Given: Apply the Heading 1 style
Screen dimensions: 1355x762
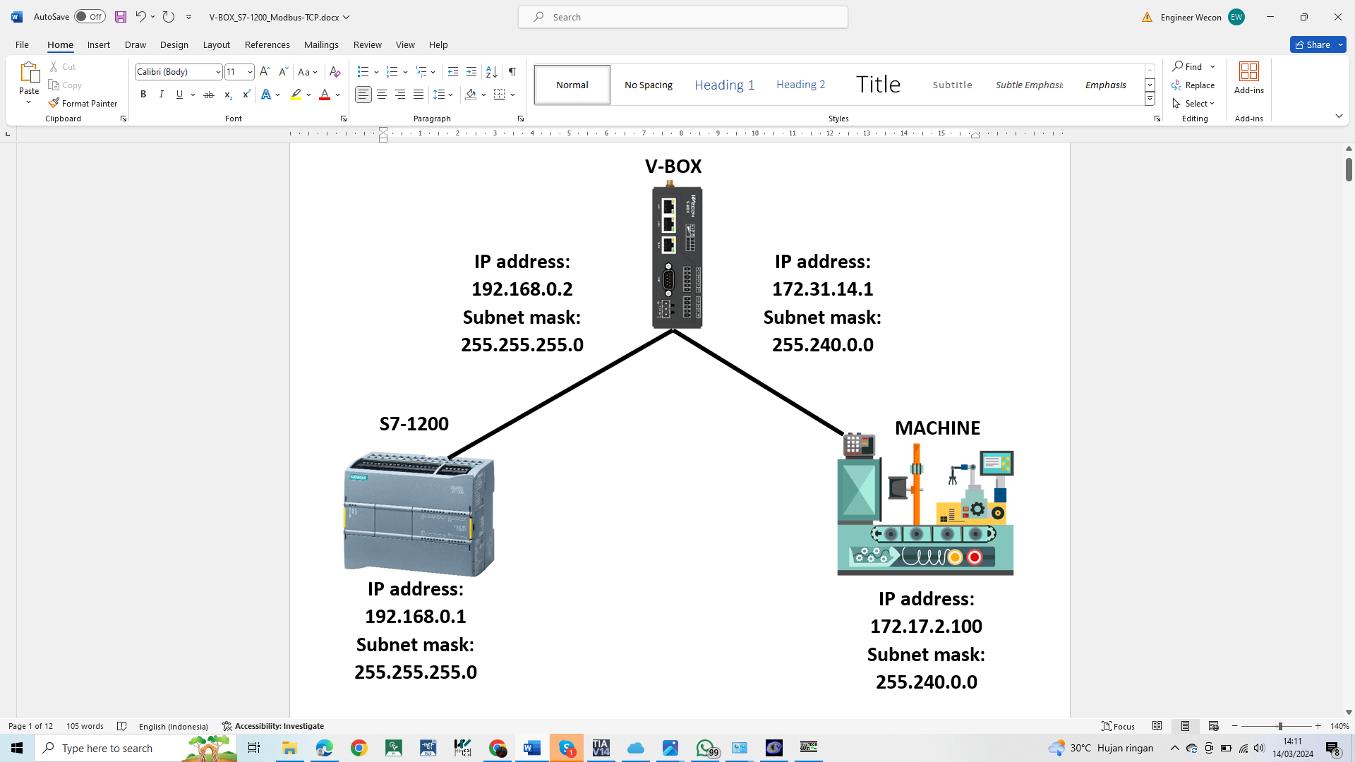Looking at the screenshot, I should click(x=725, y=85).
